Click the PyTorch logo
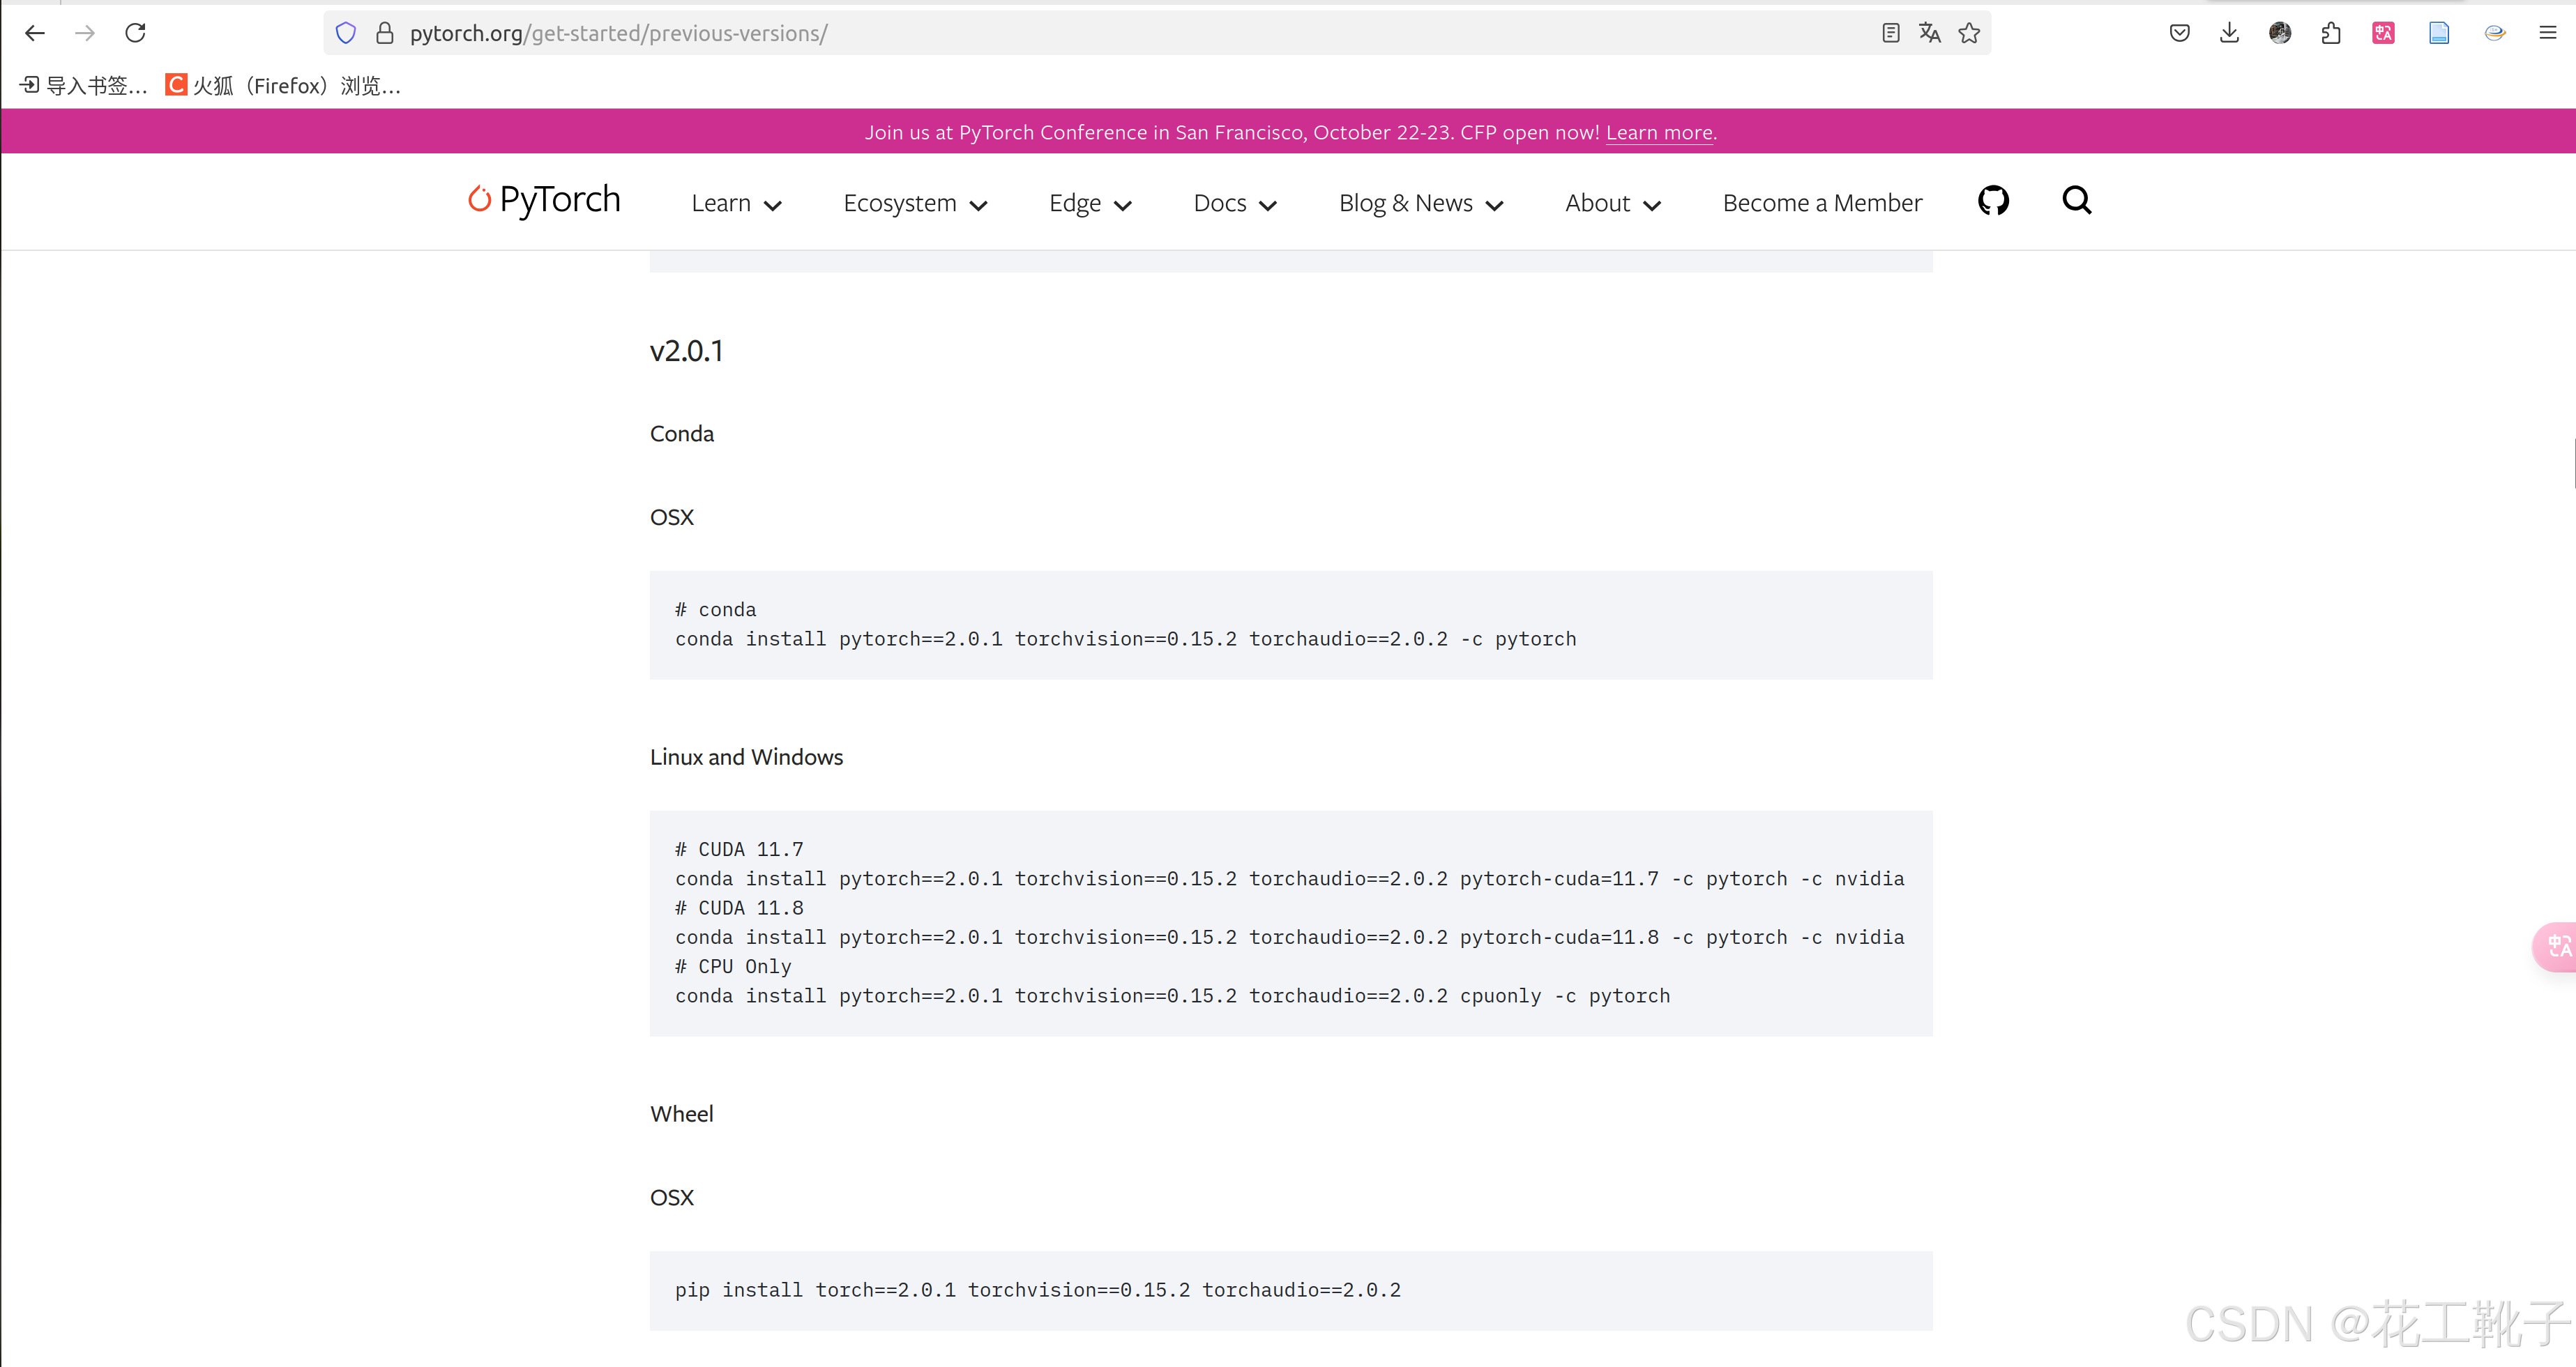 (545, 200)
